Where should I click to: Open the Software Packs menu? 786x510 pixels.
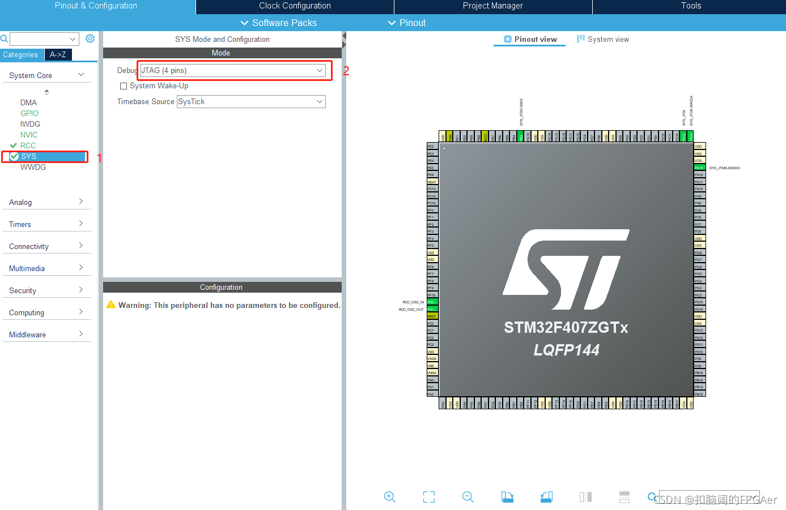coord(279,23)
